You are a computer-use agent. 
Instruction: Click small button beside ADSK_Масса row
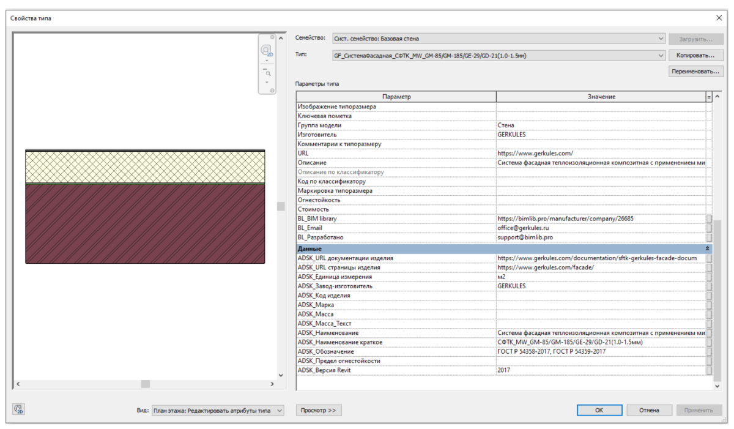[x=708, y=314]
